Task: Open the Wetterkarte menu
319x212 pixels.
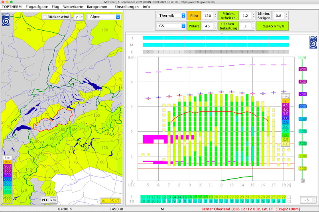Action: (73, 7)
